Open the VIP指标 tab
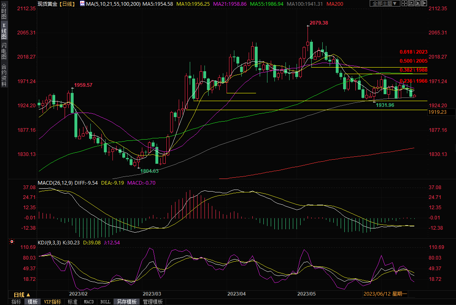This screenshot has height=305, width=456. coord(52,302)
